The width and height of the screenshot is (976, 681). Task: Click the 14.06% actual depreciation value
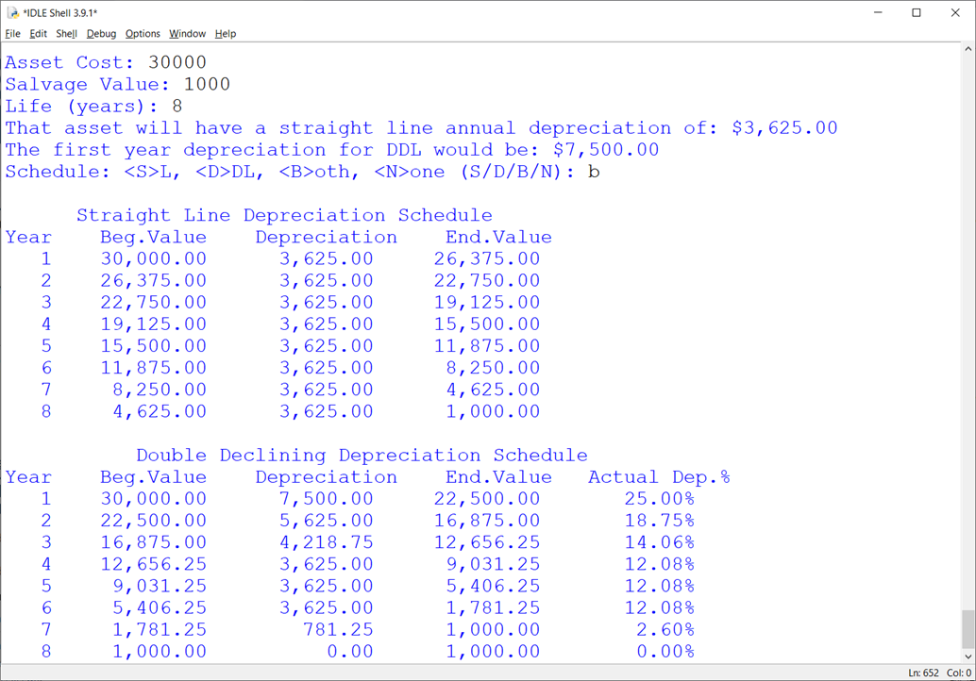[x=659, y=542]
